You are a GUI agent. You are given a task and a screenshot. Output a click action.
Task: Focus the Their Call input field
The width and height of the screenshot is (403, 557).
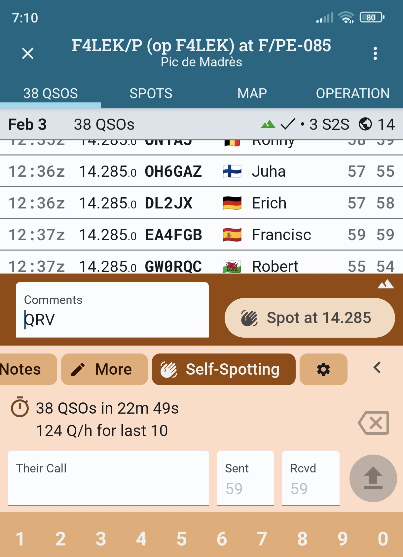108,479
